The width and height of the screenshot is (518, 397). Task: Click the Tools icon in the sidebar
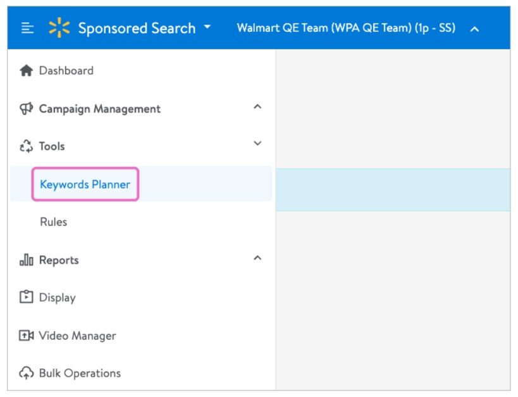(x=26, y=146)
